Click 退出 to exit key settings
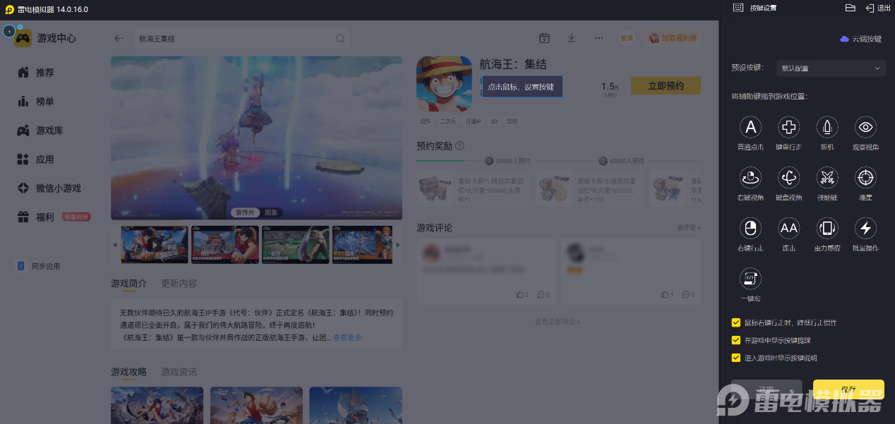The width and height of the screenshot is (895, 424). coord(878,8)
